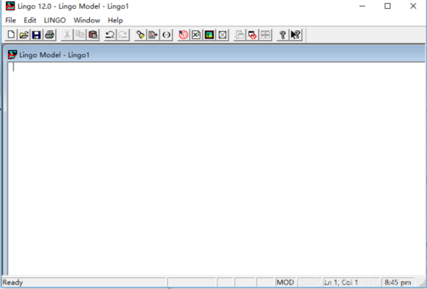Open a file with the folder icon
Screen dimensions: 427x289
coord(24,35)
